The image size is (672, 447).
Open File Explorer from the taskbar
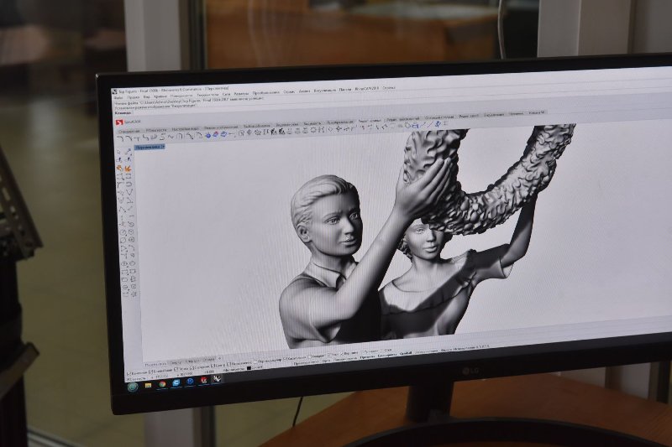coord(148,385)
